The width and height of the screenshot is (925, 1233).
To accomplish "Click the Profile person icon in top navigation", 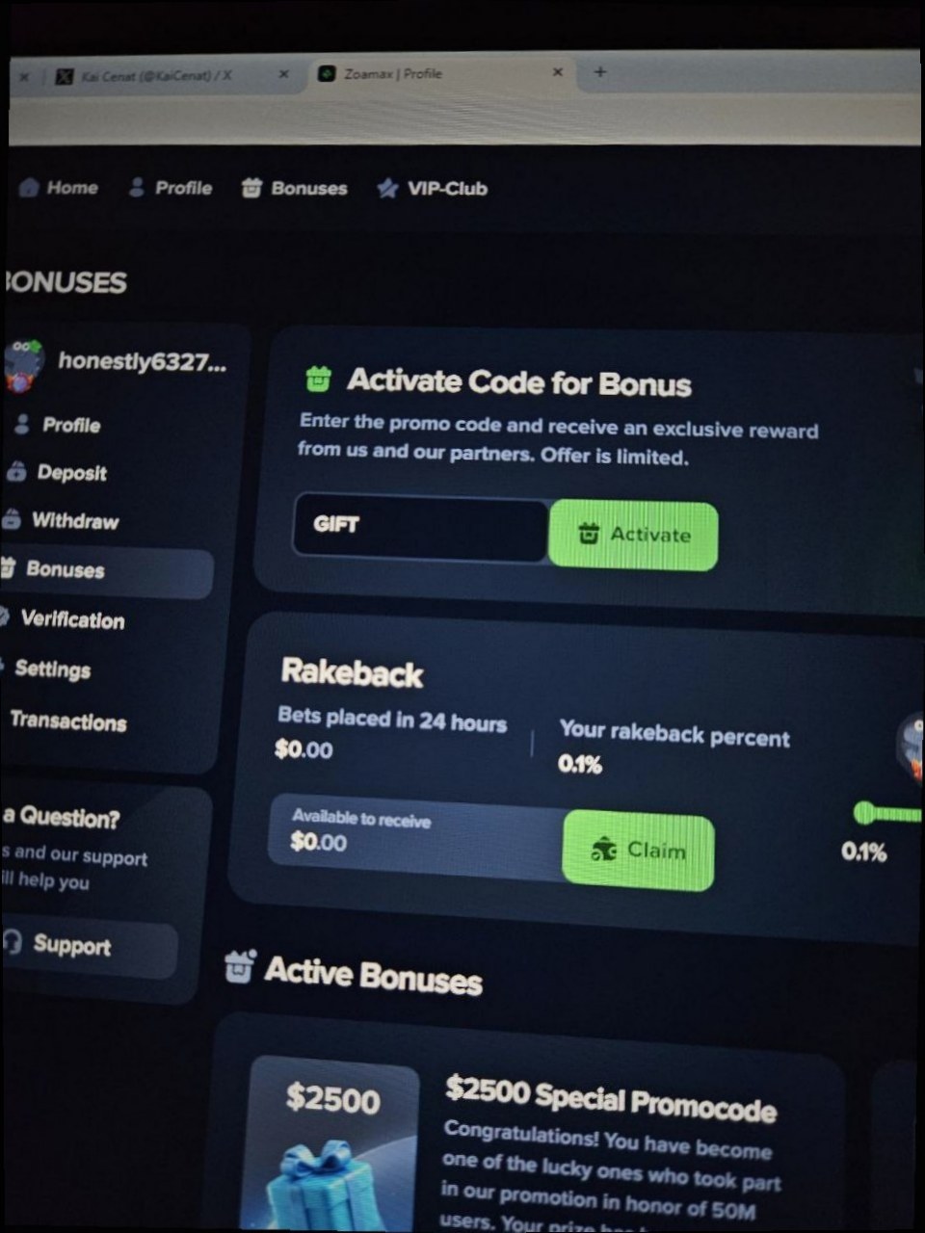I will pyautogui.click(x=137, y=187).
